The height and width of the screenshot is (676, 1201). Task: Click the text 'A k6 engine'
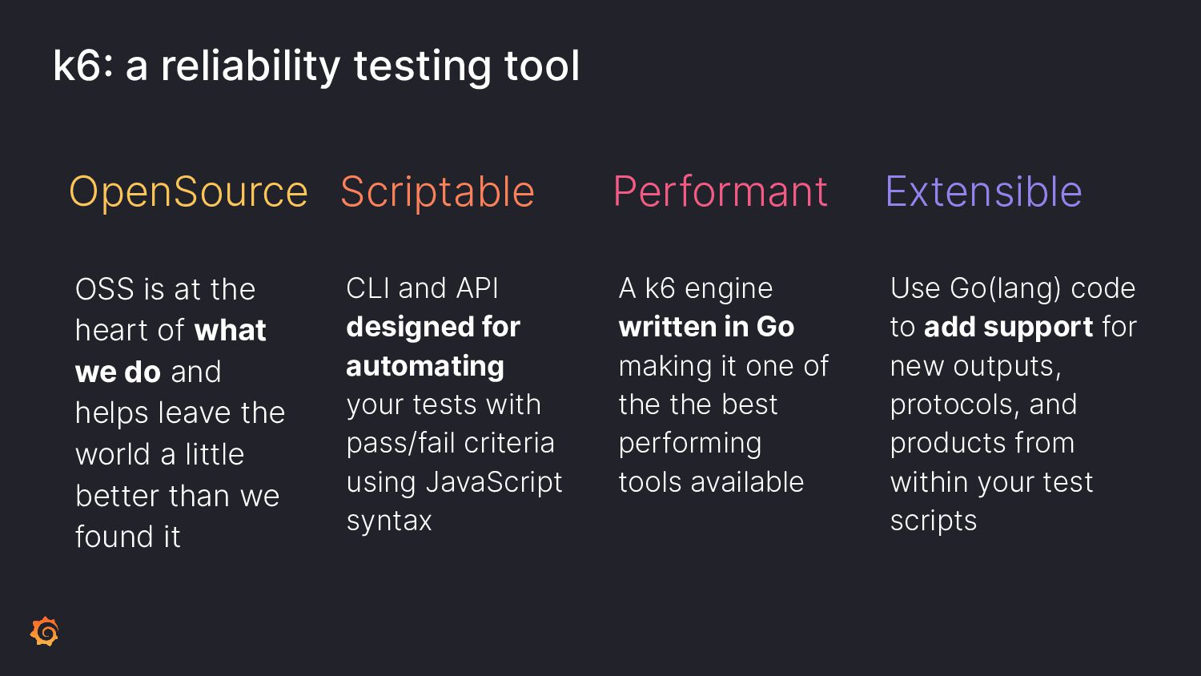(696, 288)
